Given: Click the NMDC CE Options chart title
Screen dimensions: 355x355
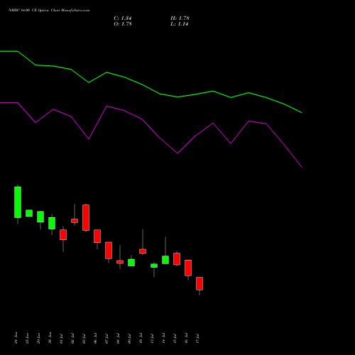Looking at the screenshot, I should coord(49,11).
